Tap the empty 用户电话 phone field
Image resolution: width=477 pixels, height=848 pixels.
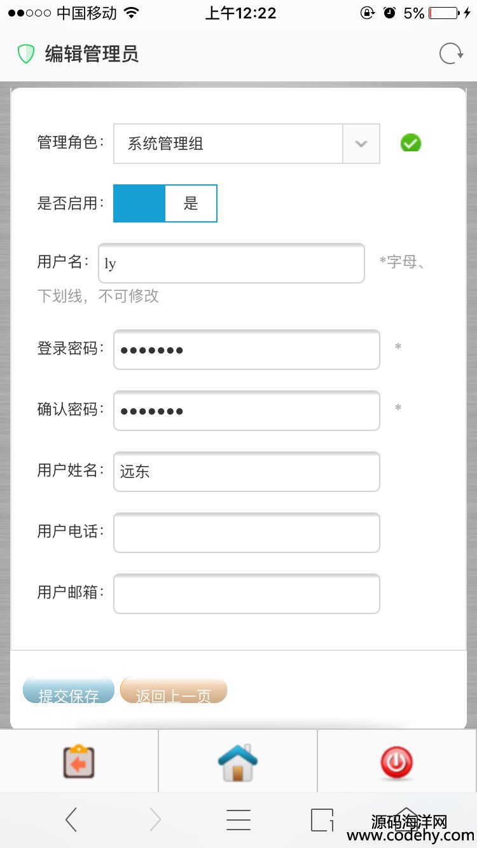point(247,533)
